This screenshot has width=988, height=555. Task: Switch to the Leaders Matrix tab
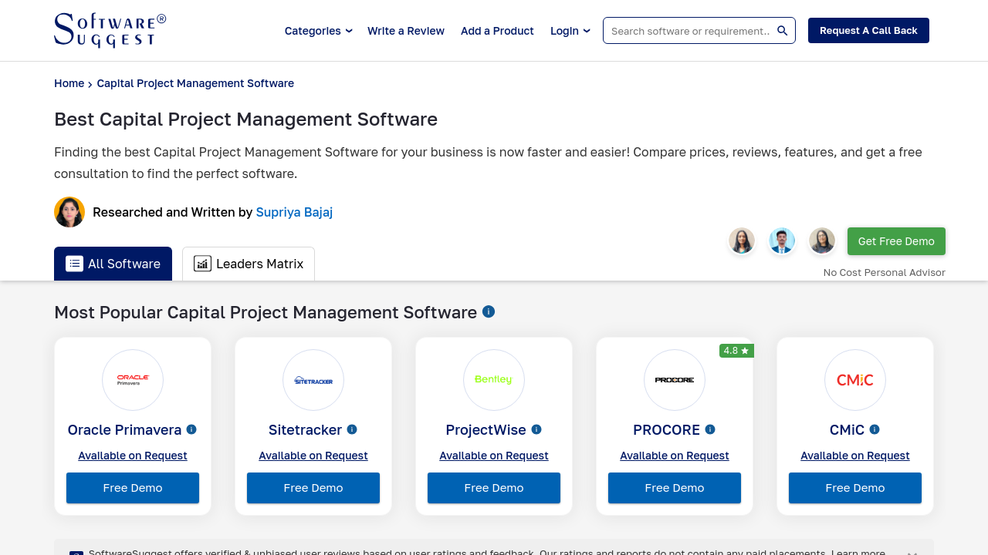click(249, 264)
